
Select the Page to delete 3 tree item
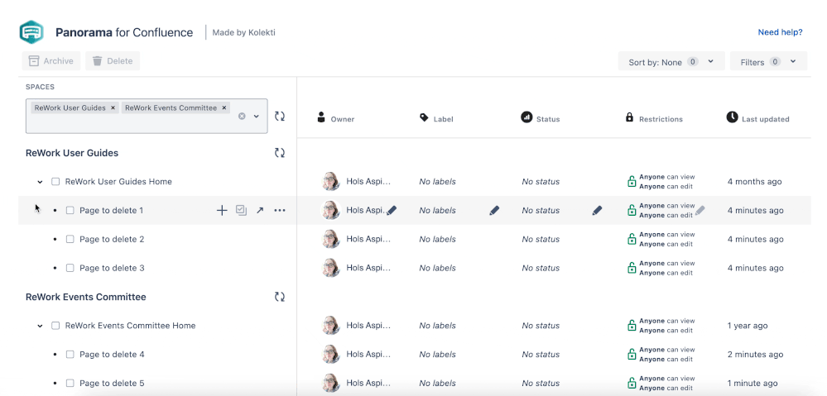(x=112, y=268)
